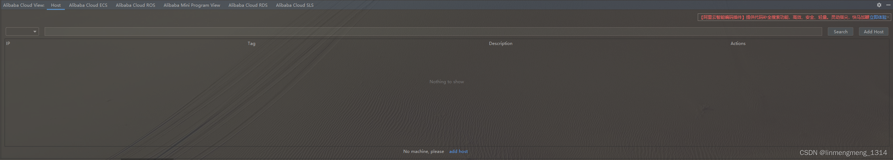Switch to the Host tab
Viewport: 893px width, 160px height.
(56, 5)
